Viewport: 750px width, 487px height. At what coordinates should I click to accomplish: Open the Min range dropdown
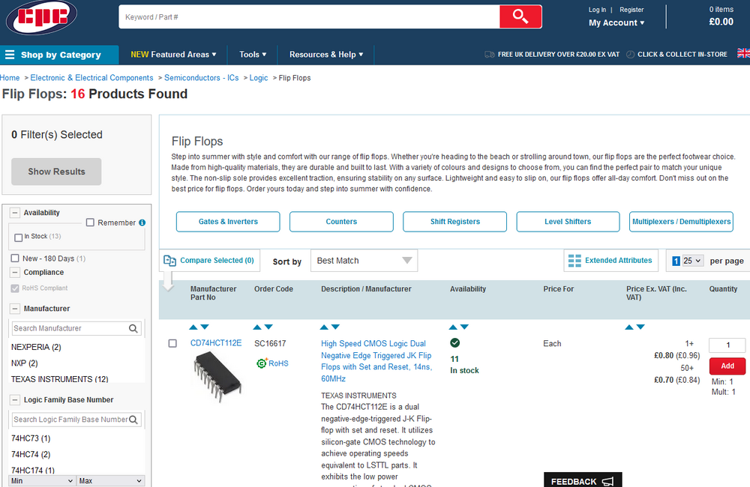(x=42, y=481)
